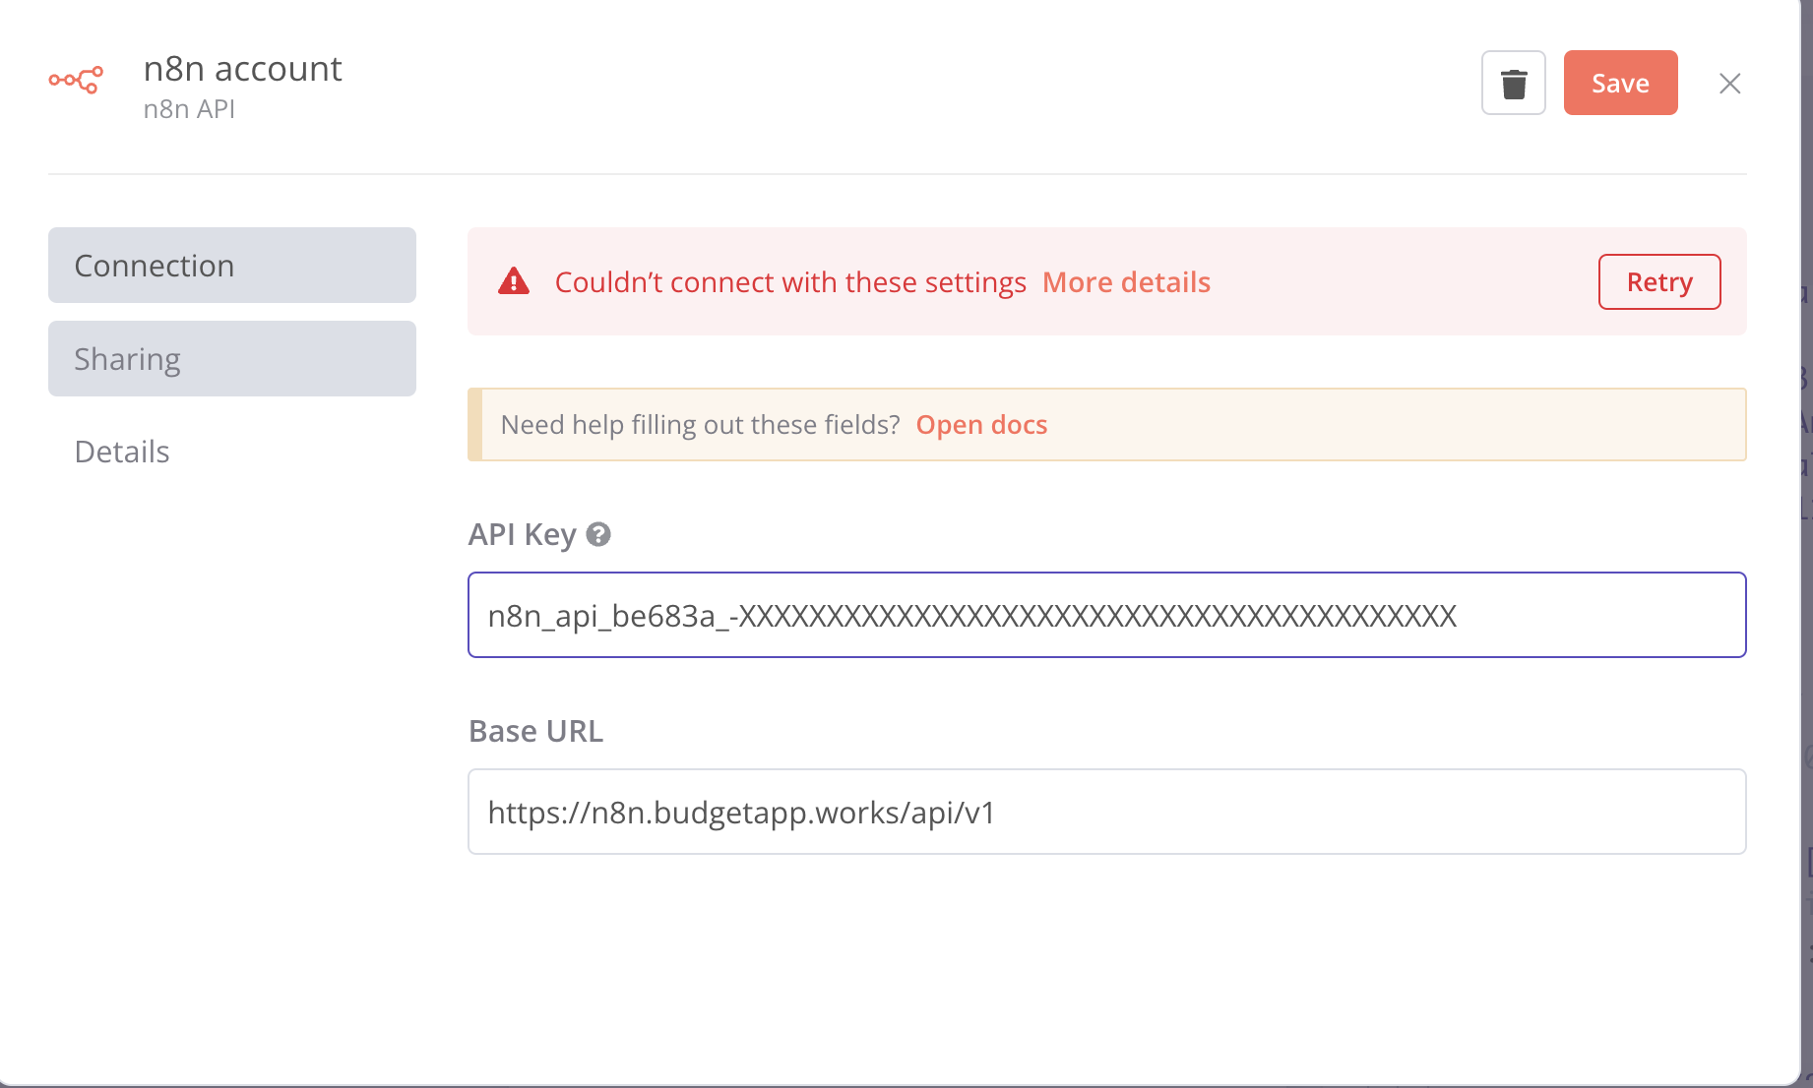
Task: Click the n8n account title to rename
Action: tap(243, 69)
